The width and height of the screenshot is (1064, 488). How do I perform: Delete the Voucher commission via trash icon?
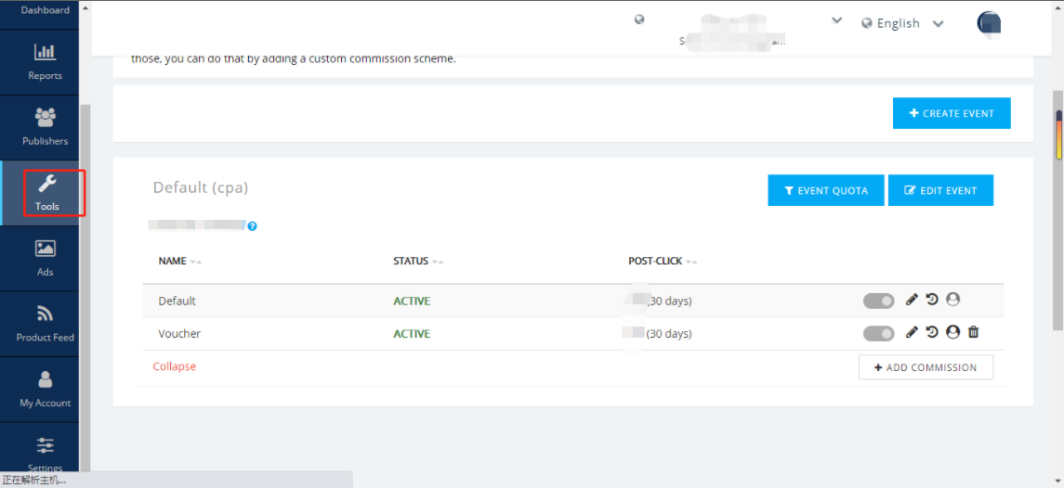coord(973,332)
